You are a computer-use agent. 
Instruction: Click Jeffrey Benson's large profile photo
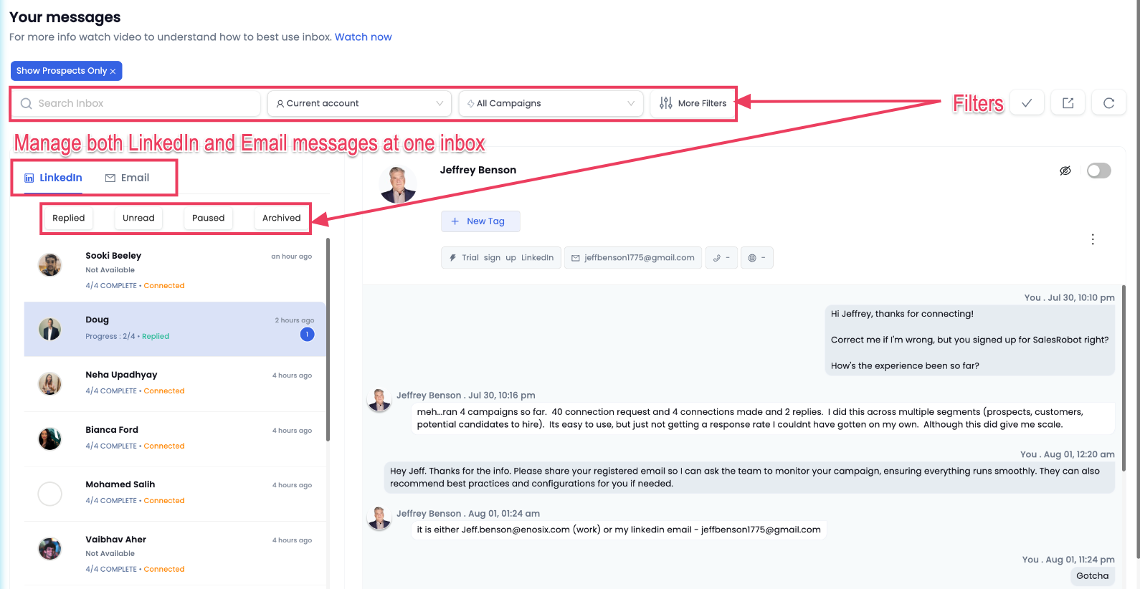tap(398, 184)
